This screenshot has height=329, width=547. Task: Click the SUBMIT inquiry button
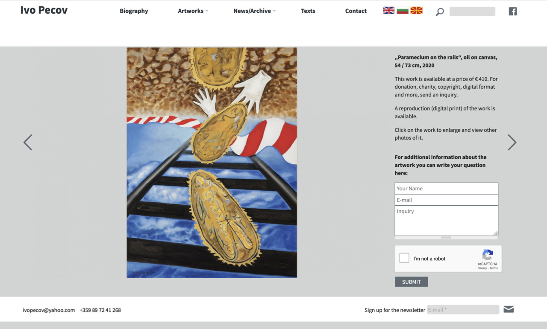(x=411, y=282)
